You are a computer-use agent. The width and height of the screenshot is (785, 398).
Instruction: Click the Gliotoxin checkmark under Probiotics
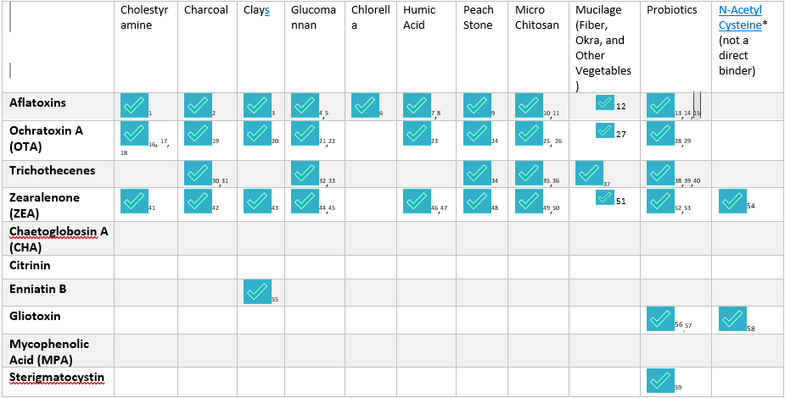click(x=660, y=319)
